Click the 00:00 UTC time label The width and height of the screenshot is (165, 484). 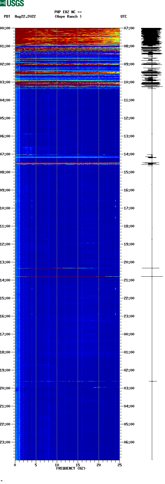click(x=129, y=334)
